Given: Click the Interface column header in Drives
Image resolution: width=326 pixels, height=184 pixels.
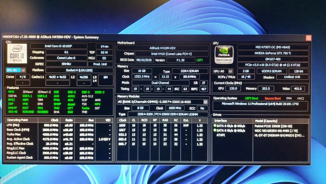Looking at the screenshot, I should (232, 121).
